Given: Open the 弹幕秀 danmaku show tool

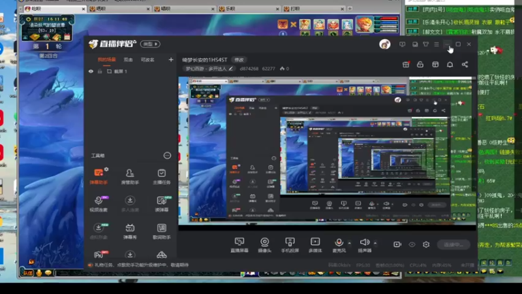Looking at the screenshot, I should point(130,231).
